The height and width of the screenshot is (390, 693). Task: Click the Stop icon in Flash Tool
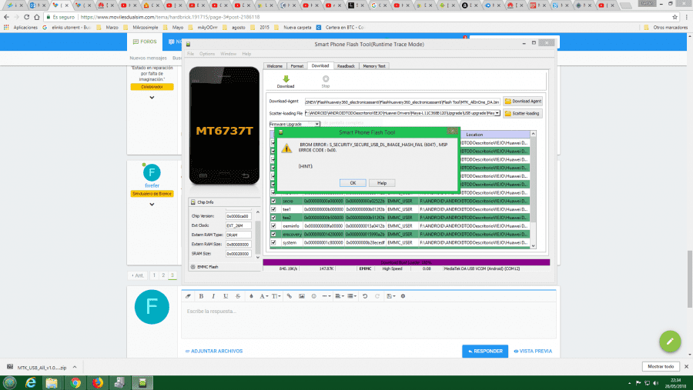pyautogui.click(x=326, y=78)
